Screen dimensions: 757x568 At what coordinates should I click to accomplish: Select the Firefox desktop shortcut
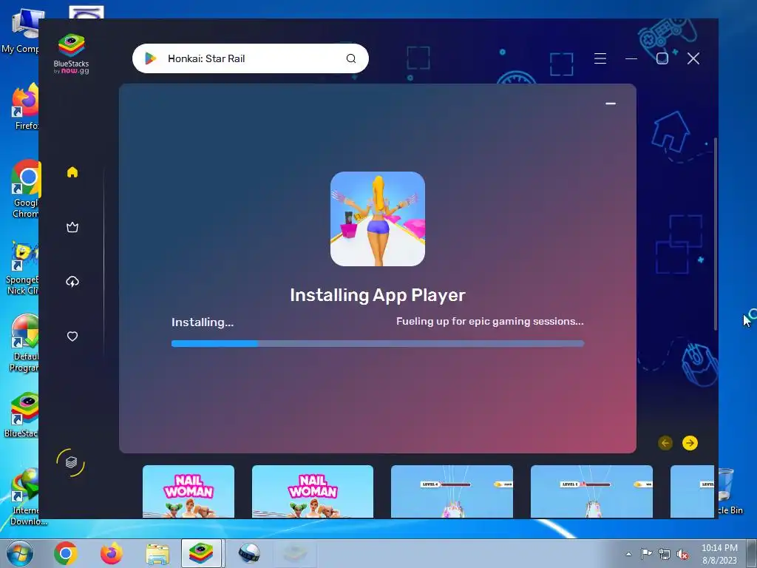(x=24, y=107)
